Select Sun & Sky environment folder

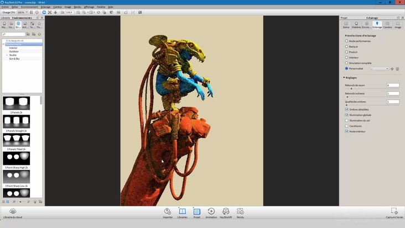(x=14, y=59)
